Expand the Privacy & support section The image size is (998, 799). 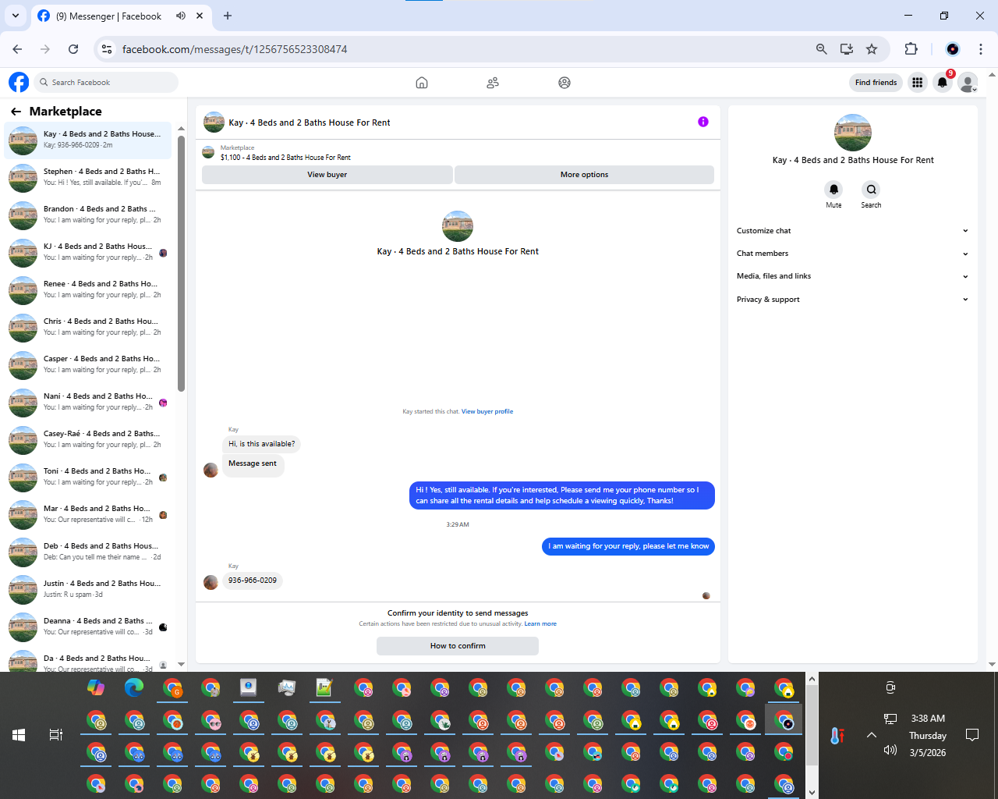point(852,300)
